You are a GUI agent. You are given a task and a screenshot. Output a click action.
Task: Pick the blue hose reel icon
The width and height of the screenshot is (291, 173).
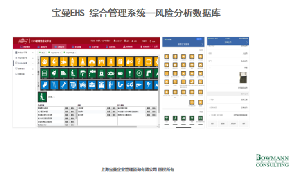(x=73, y=85)
